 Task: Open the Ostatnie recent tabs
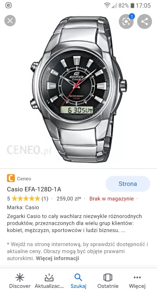[108, 281]
